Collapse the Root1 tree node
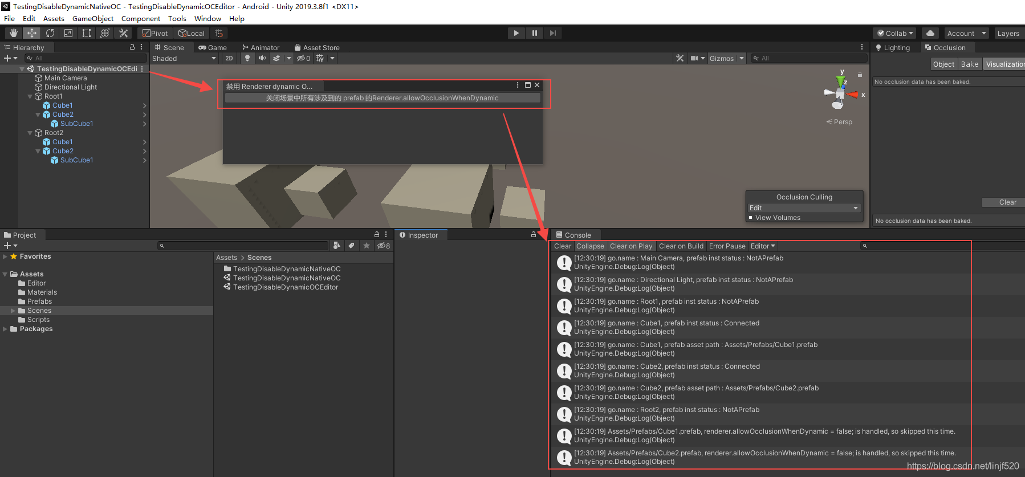 click(30, 96)
